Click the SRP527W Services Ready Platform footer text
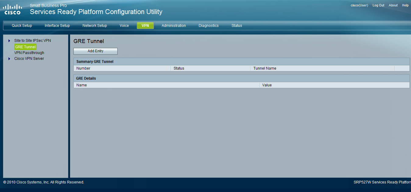Viewport: 411px width, 192px height. pyautogui.click(x=382, y=182)
